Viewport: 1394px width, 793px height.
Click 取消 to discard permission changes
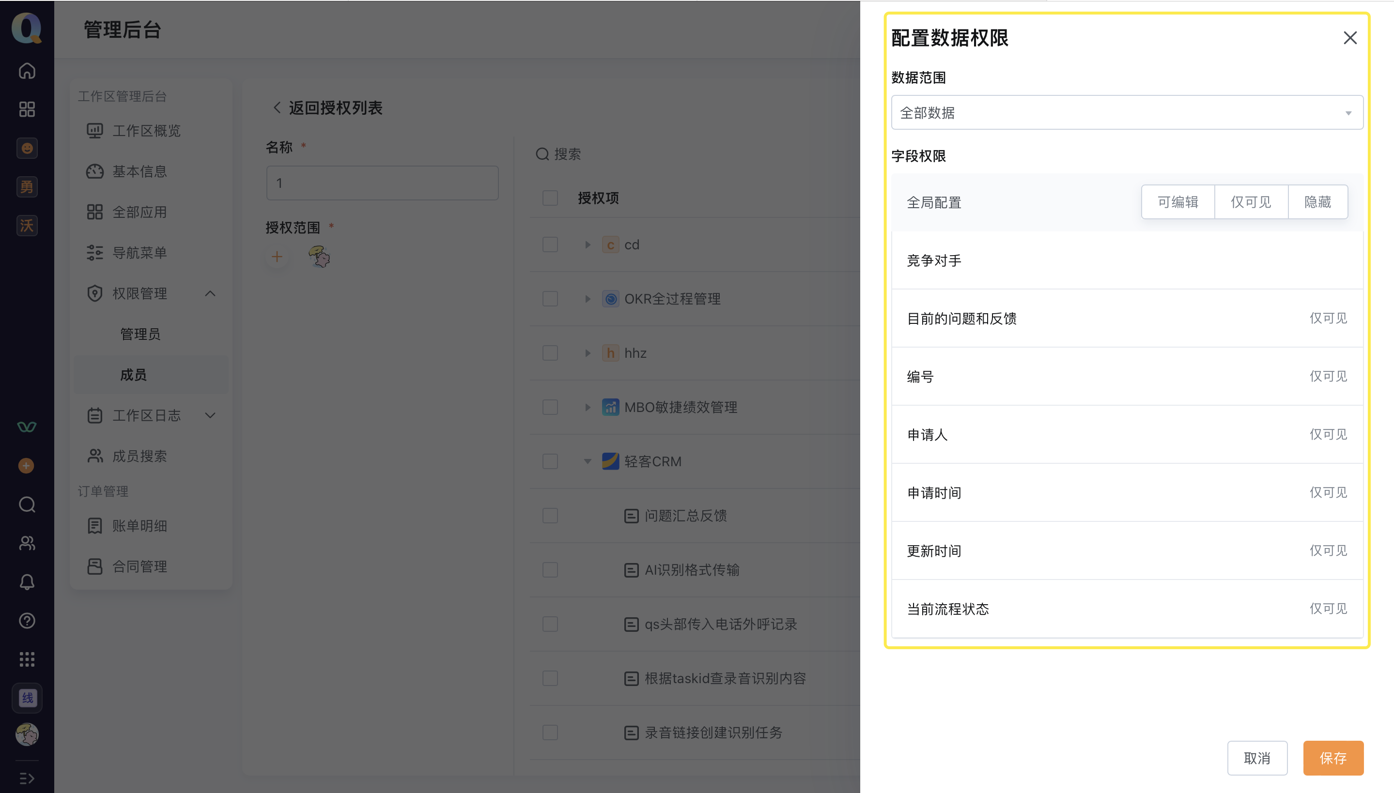tap(1257, 758)
